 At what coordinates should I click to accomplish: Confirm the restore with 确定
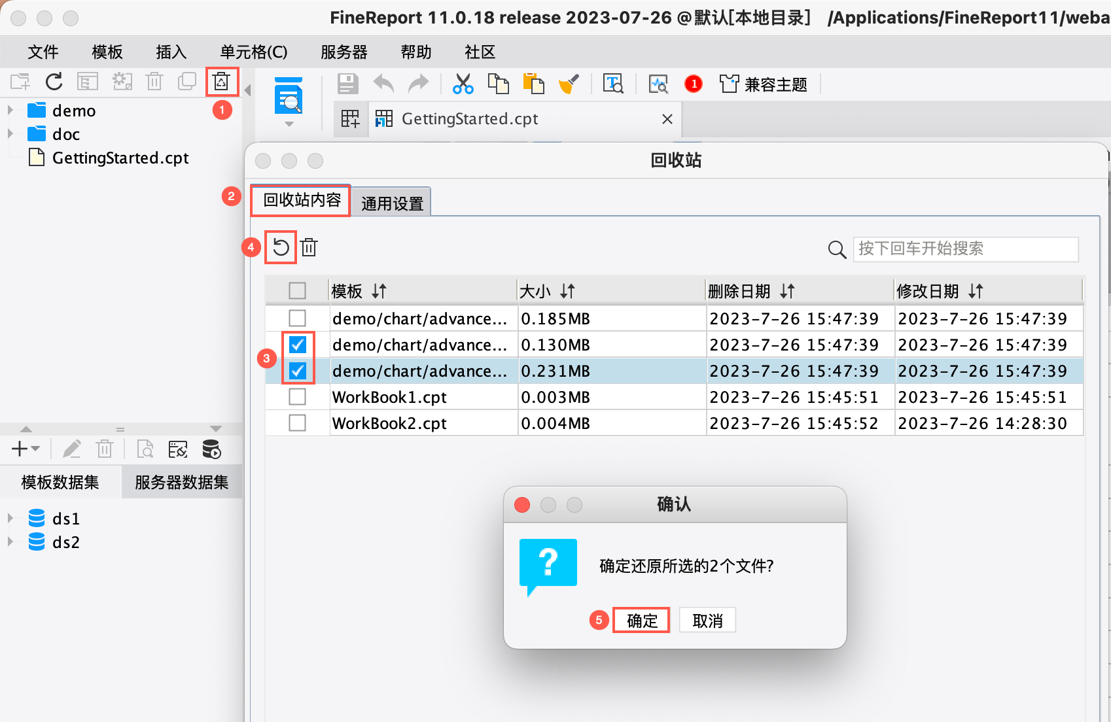(642, 621)
